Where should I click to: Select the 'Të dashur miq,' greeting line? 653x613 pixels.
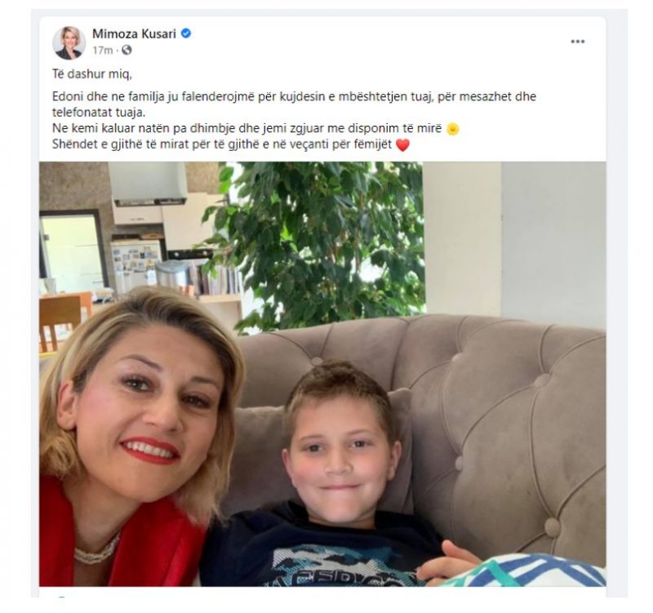point(92,74)
